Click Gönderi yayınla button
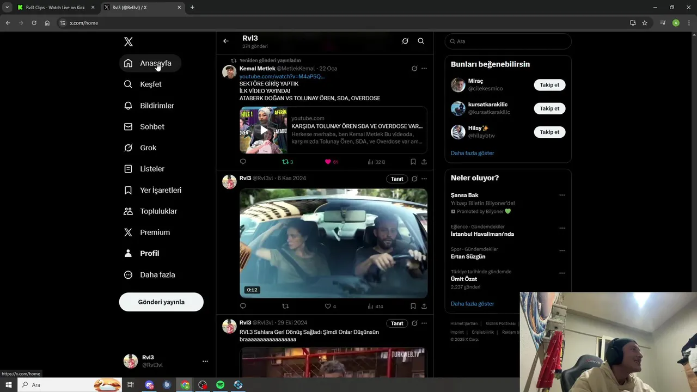Image resolution: width=697 pixels, height=392 pixels. point(161,302)
